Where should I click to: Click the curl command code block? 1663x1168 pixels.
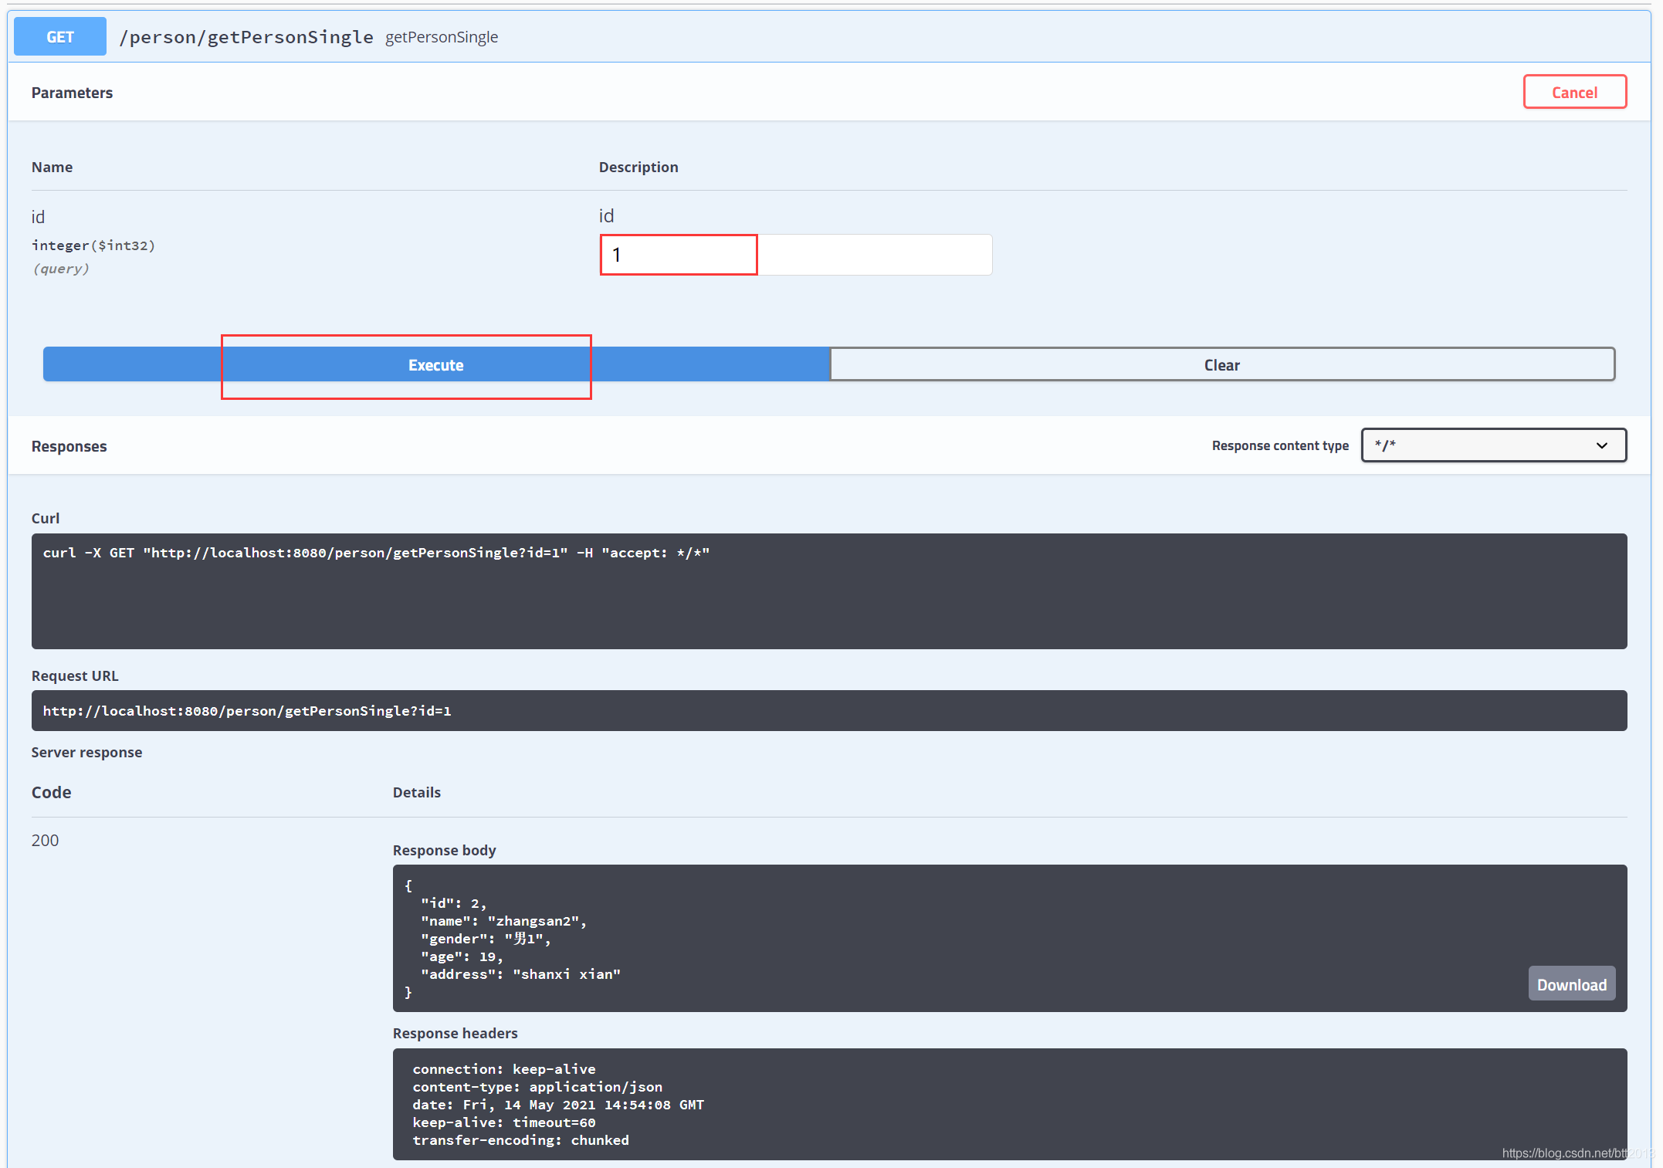(x=828, y=591)
